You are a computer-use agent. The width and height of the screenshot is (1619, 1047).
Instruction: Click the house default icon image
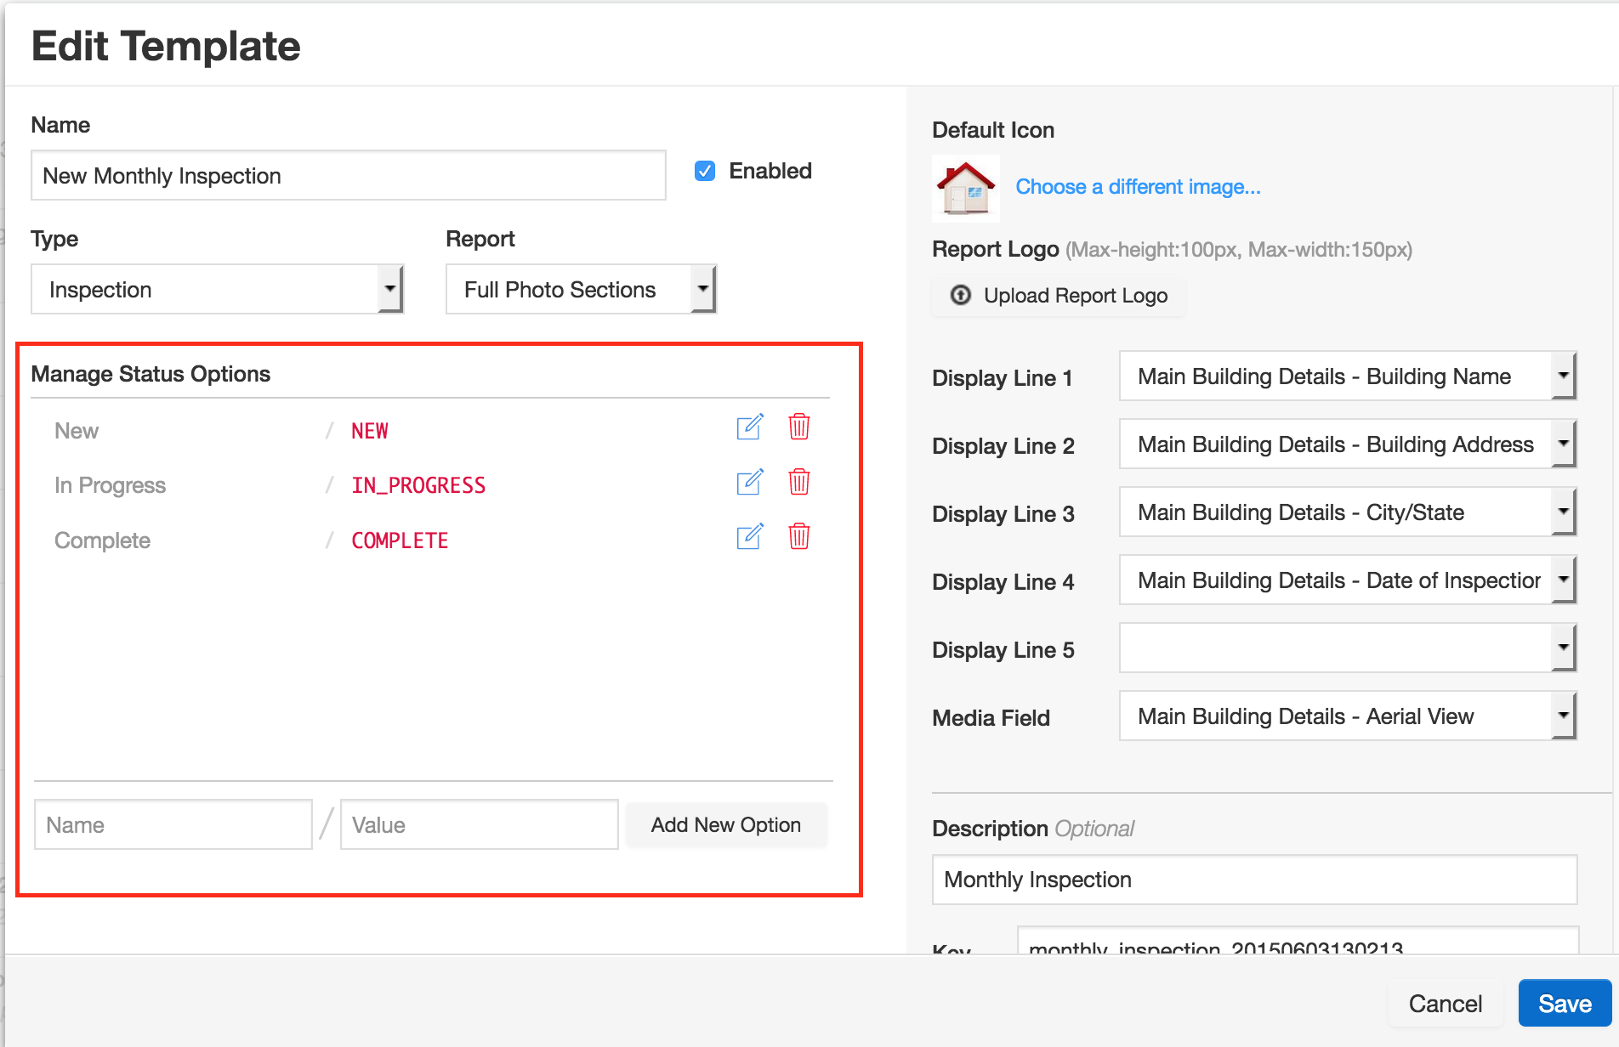966,187
